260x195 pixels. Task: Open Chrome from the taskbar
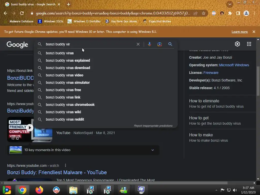(22, 190)
